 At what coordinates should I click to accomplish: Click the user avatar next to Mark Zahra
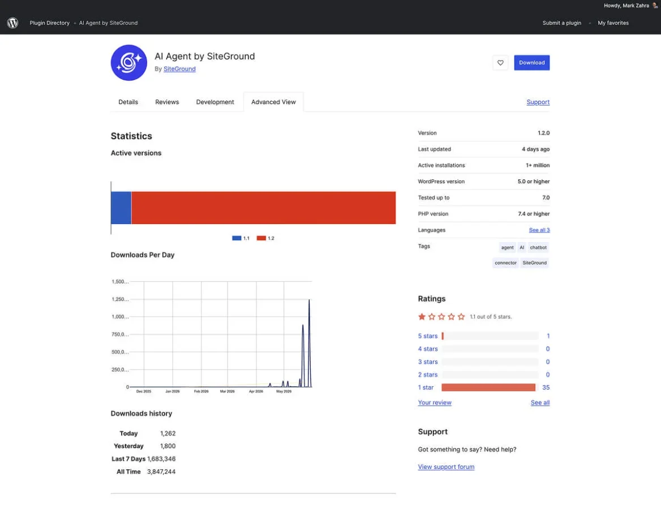click(x=655, y=6)
